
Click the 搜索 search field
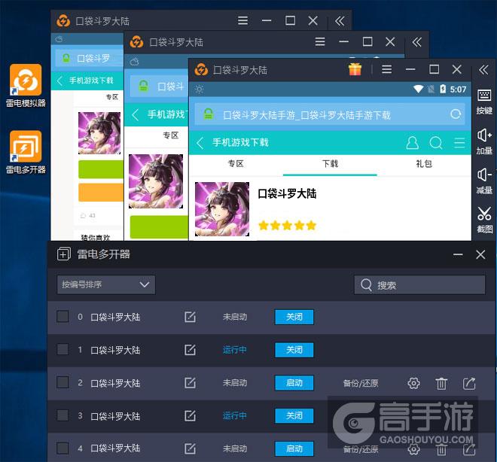[419, 284]
